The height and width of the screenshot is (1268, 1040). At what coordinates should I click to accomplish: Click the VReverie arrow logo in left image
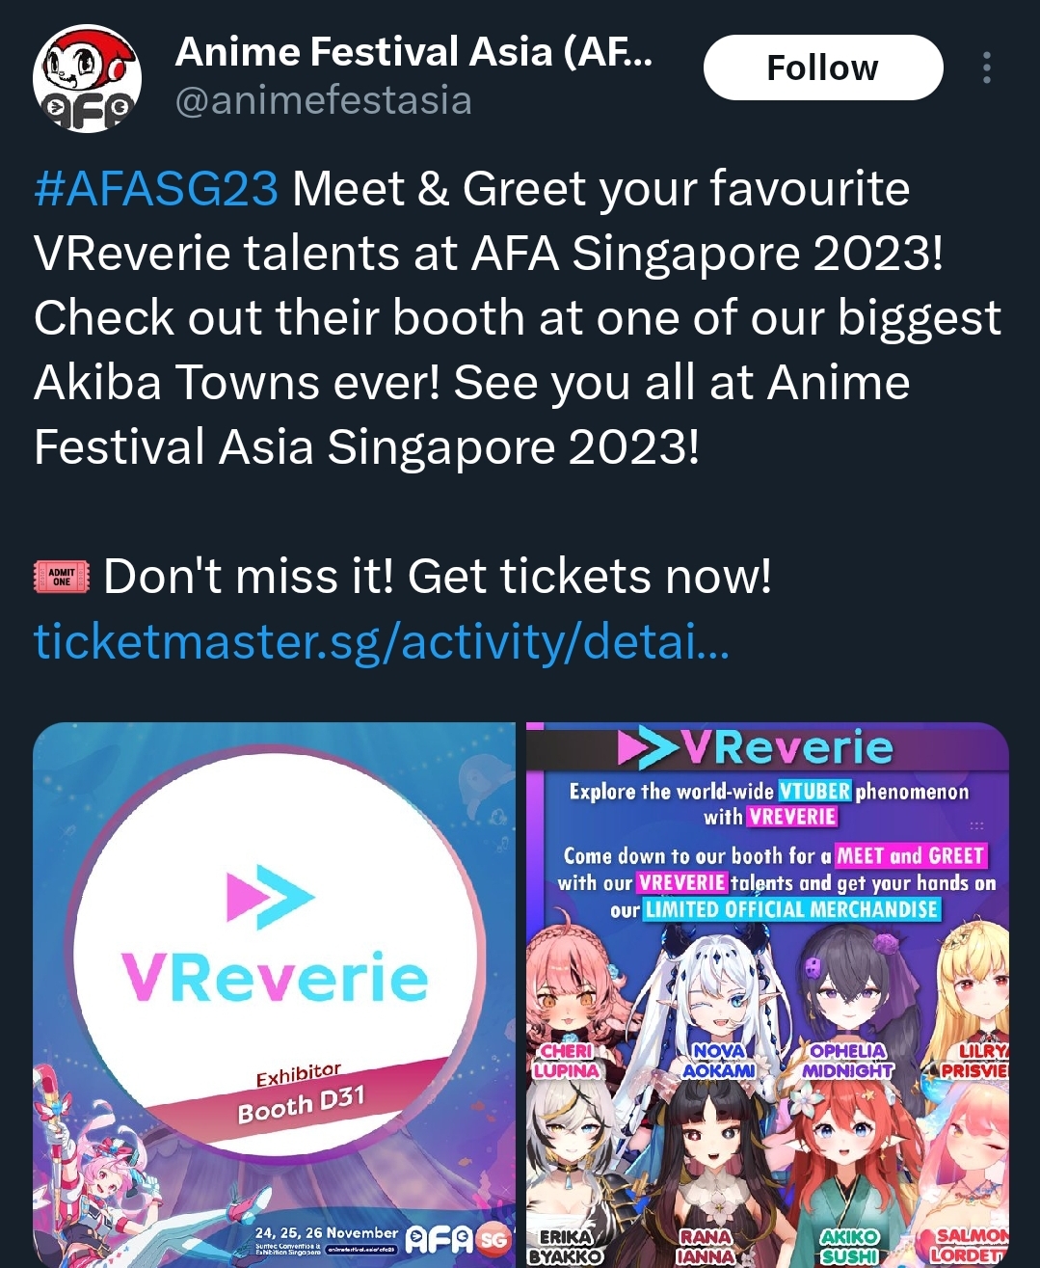coord(270,897)
